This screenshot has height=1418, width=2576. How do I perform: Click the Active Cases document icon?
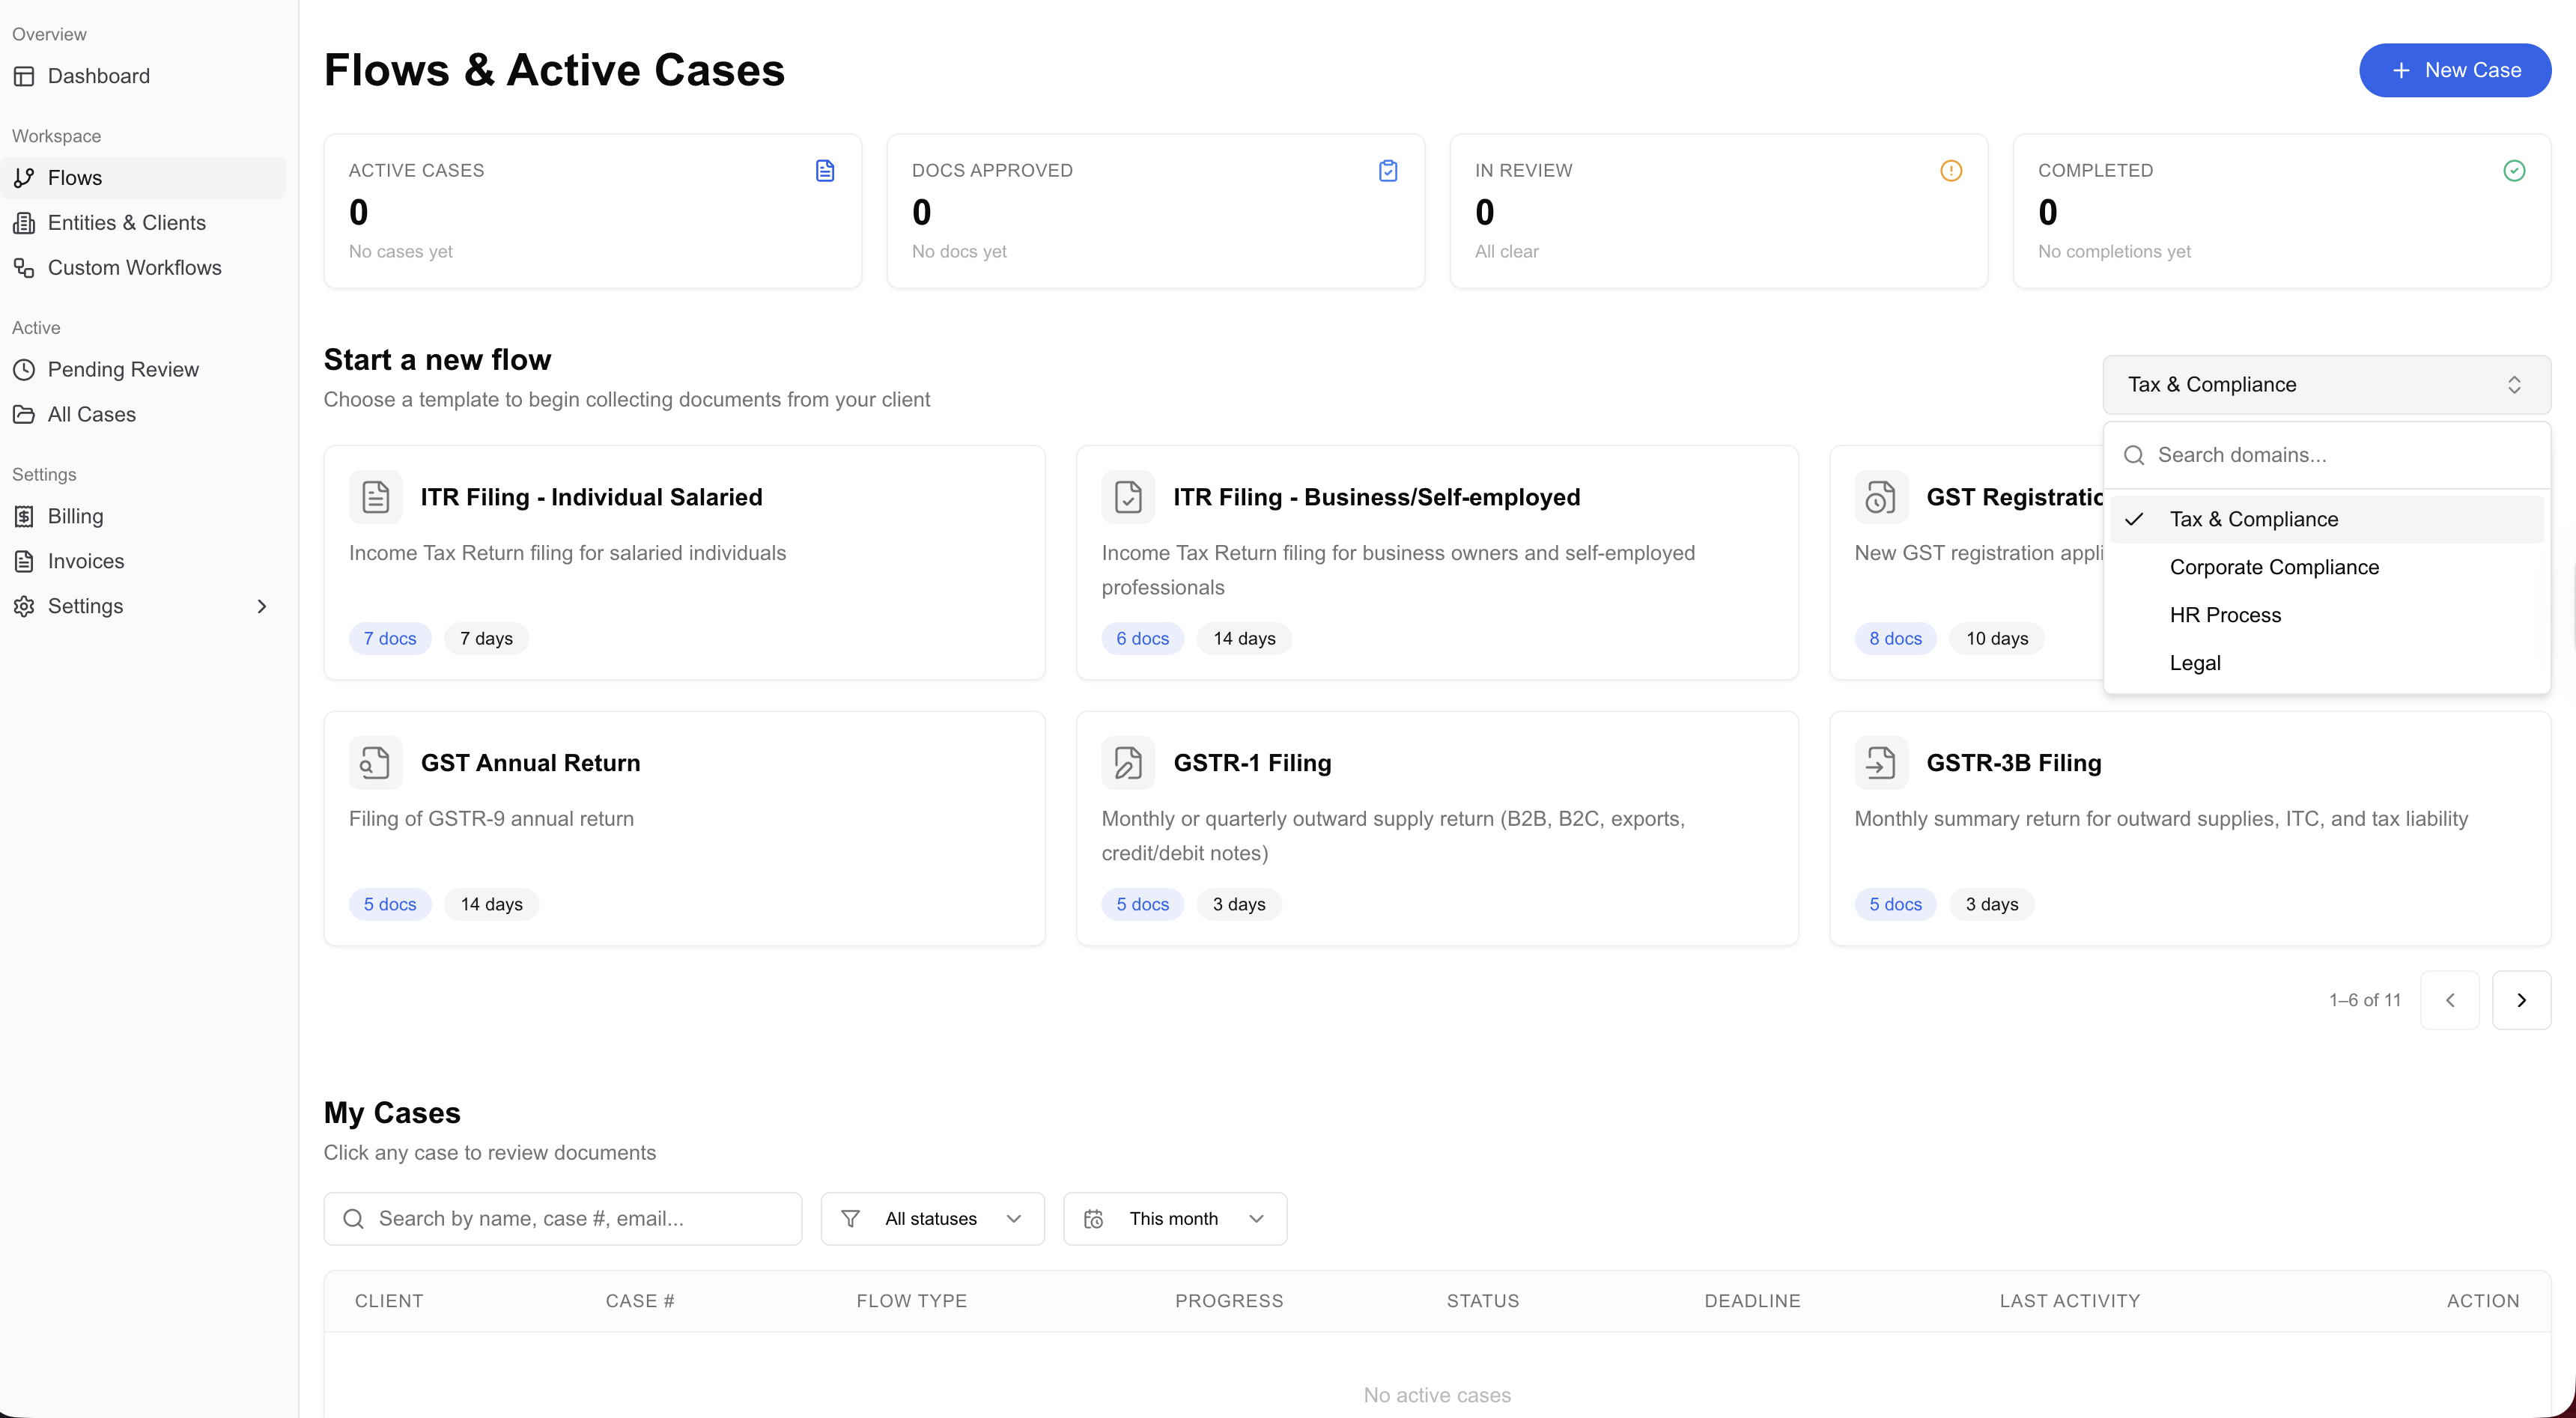[825, 171]
